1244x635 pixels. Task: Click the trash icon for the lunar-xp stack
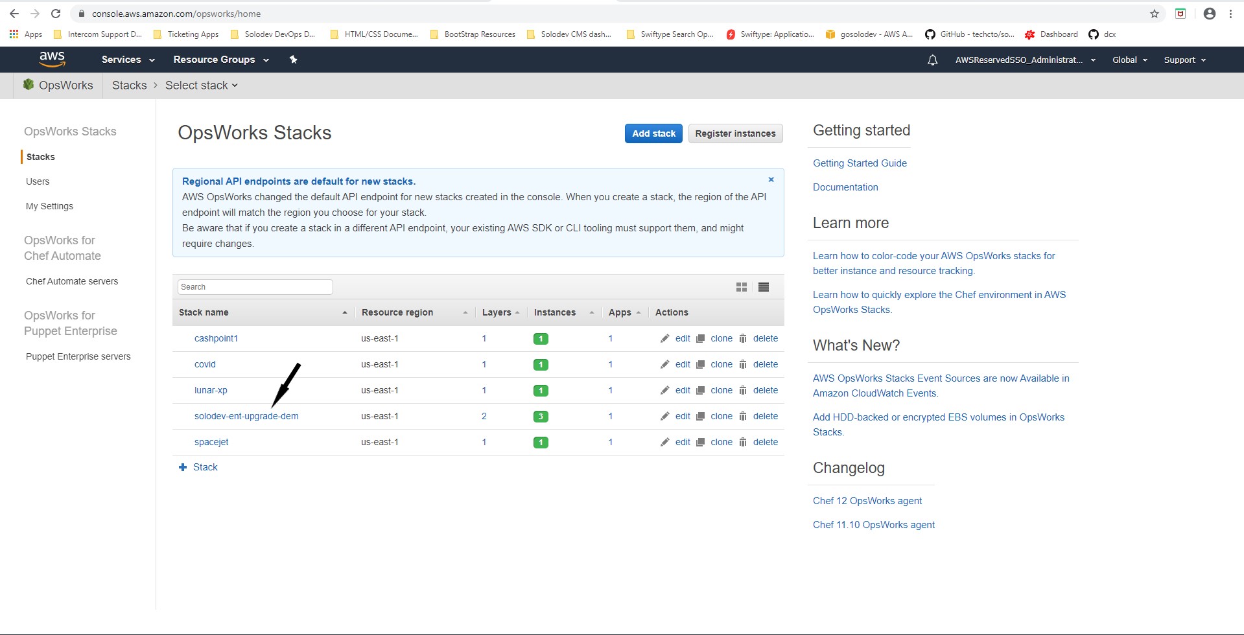[x=743, y=390]
